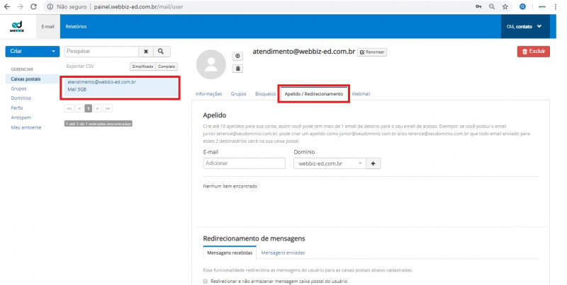567x285 pixels.
Task: Expand the webbiz-ed.com.br domain dropdown
Action: coord(330,163)
